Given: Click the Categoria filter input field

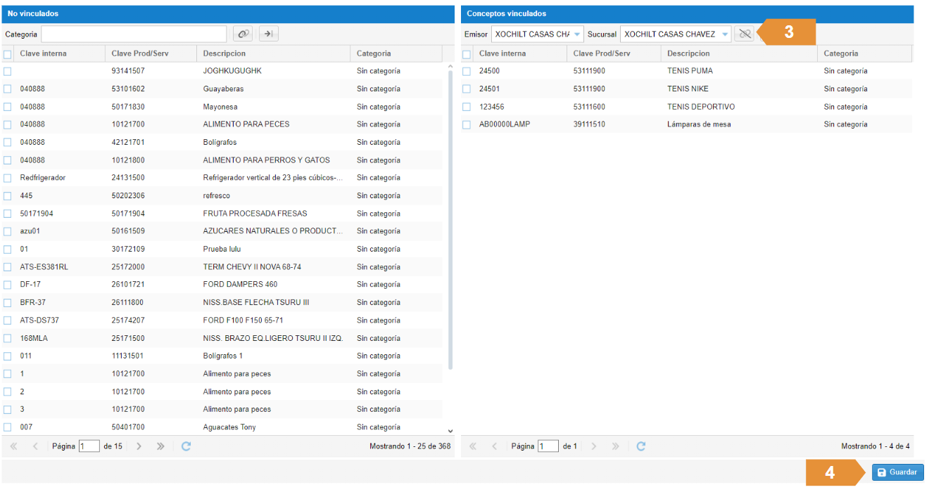Looking at the screenshot, I should [134, 34].
